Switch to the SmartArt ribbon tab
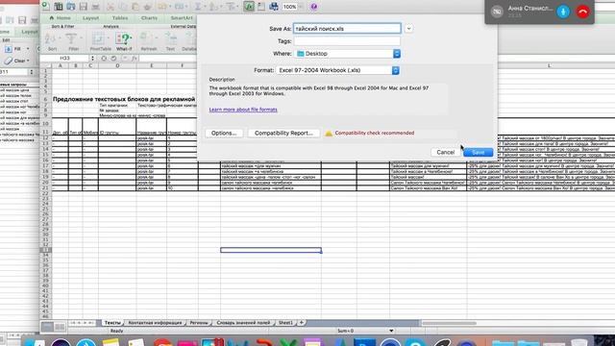 tap(182, 18)
